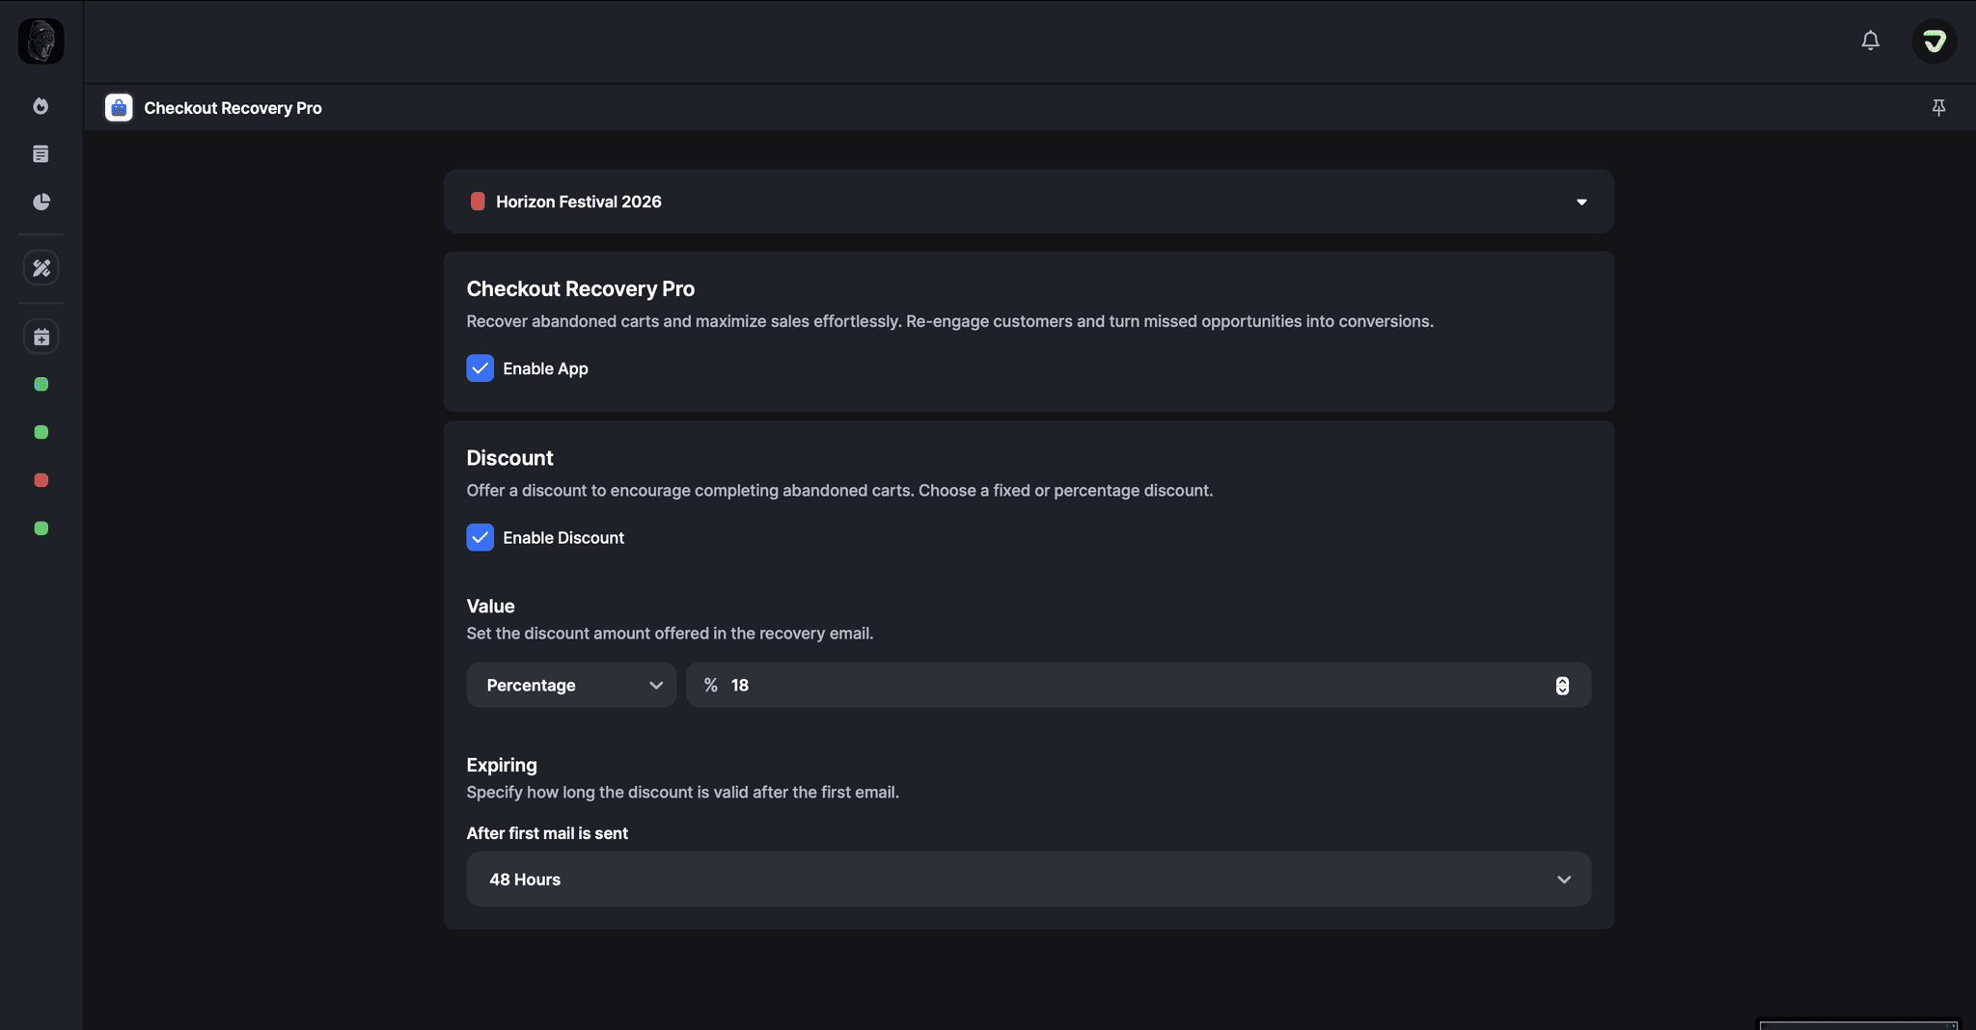Open the Horizon Festival 2026 selector

point(1027,202)
